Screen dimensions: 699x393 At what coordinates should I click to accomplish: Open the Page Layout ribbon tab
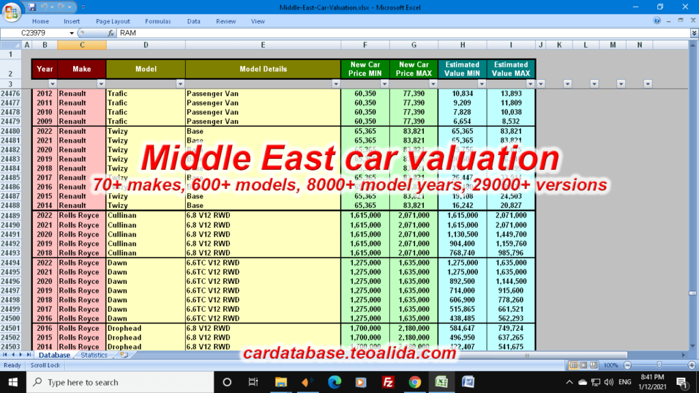tap(113, 21)
